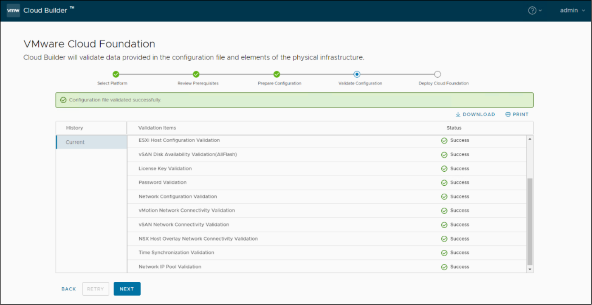Download the validation report

tap(475, 114)
